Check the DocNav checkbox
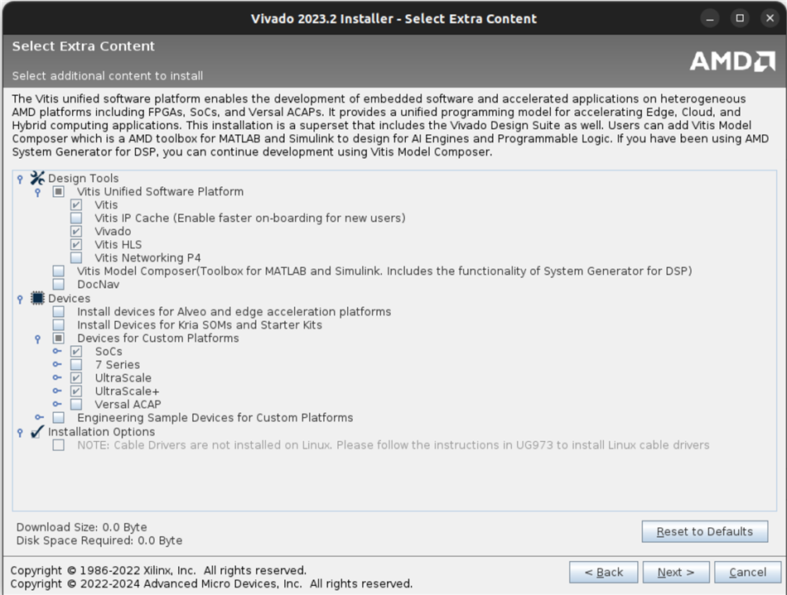The height and width of the screenshot is (595, 787). point(59,284)
